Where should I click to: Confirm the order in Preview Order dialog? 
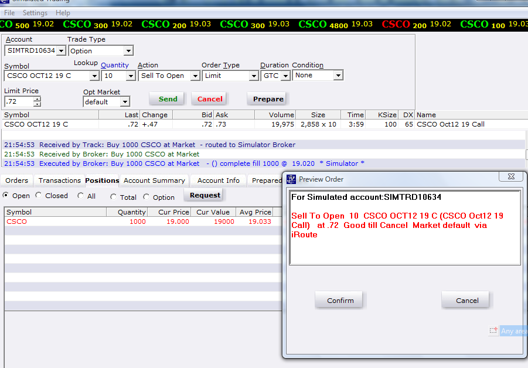340,301
